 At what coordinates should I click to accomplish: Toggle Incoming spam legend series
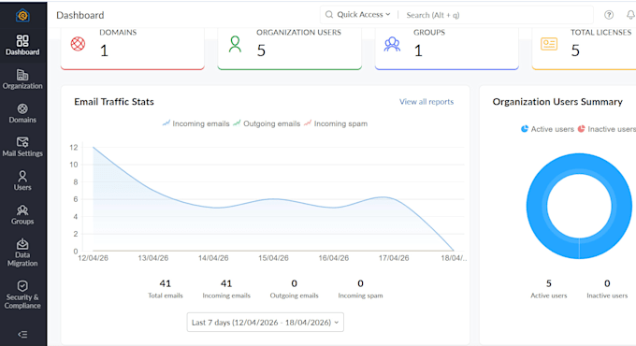click(336, 123)
